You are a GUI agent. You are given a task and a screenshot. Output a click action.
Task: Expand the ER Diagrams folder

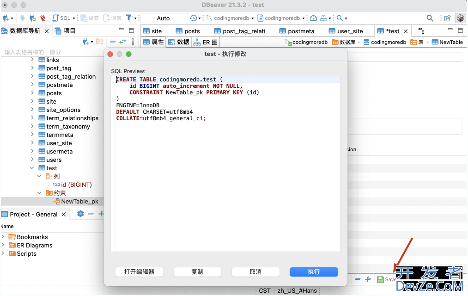[3, 245]
